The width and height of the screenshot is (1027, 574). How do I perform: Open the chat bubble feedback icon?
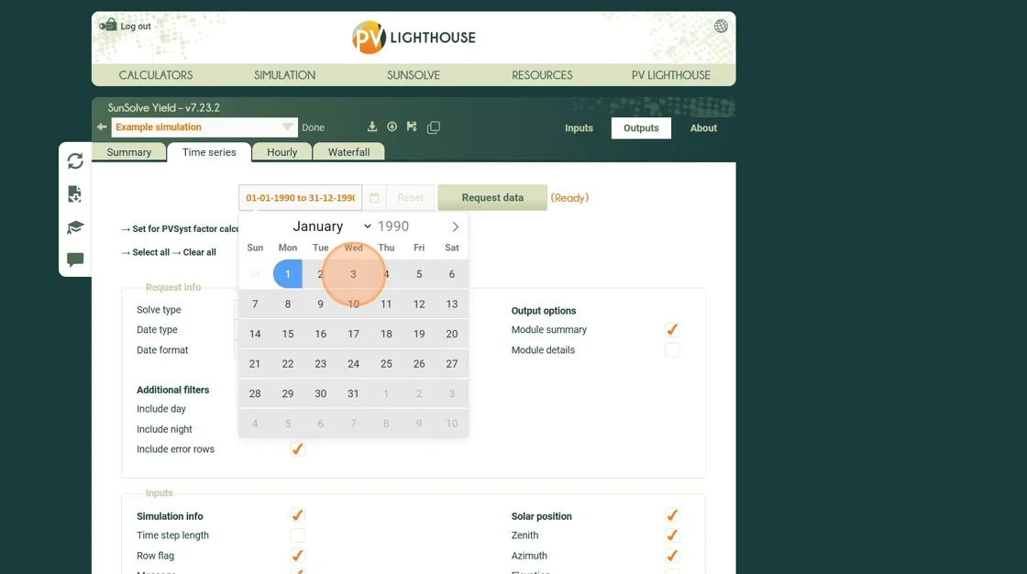75,259
